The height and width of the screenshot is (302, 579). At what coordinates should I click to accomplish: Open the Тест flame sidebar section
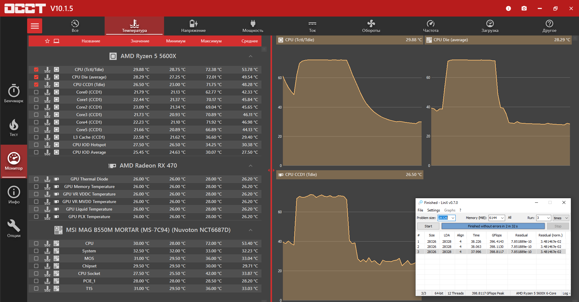pos(14,128)
